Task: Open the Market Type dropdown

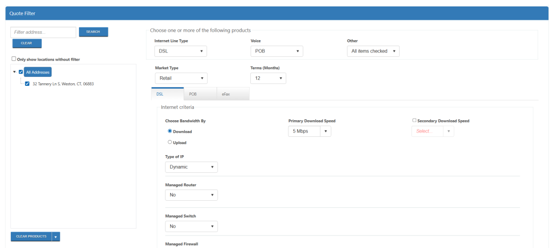Action: [180, 78]
